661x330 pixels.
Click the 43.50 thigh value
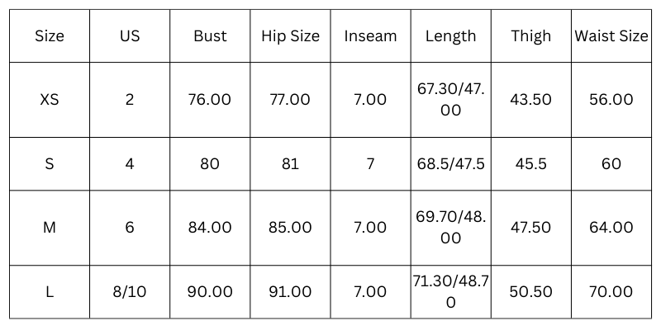530,100
